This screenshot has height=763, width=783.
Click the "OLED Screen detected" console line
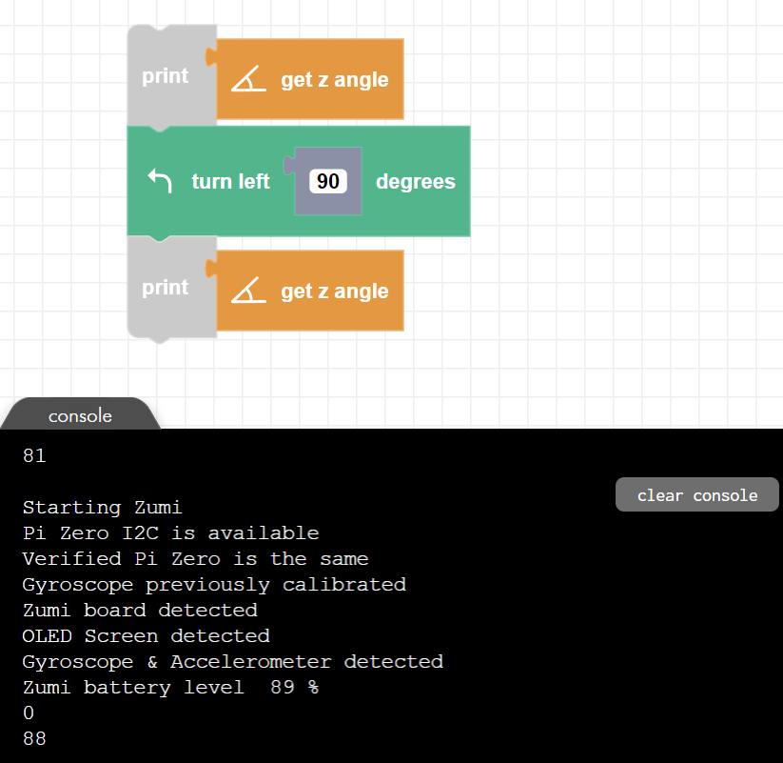(146, 635)
